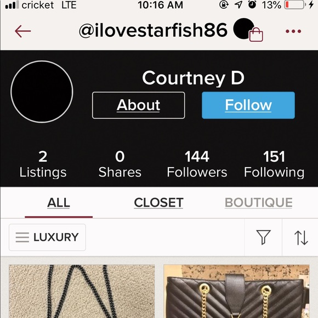Image resolution: width=318 pixels, height=318 pixels.
Task: Follow Courtney D with Follow button
Action: 248,105
